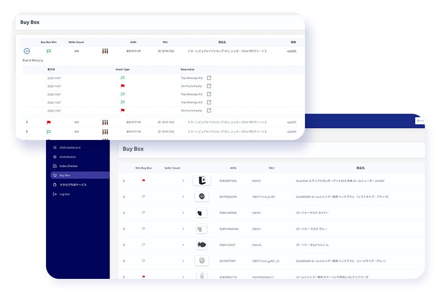The height and width of the screenshot is (292, 438).
Task: Expand the GNG-XL product row
Action: click(x=124, y=245)
